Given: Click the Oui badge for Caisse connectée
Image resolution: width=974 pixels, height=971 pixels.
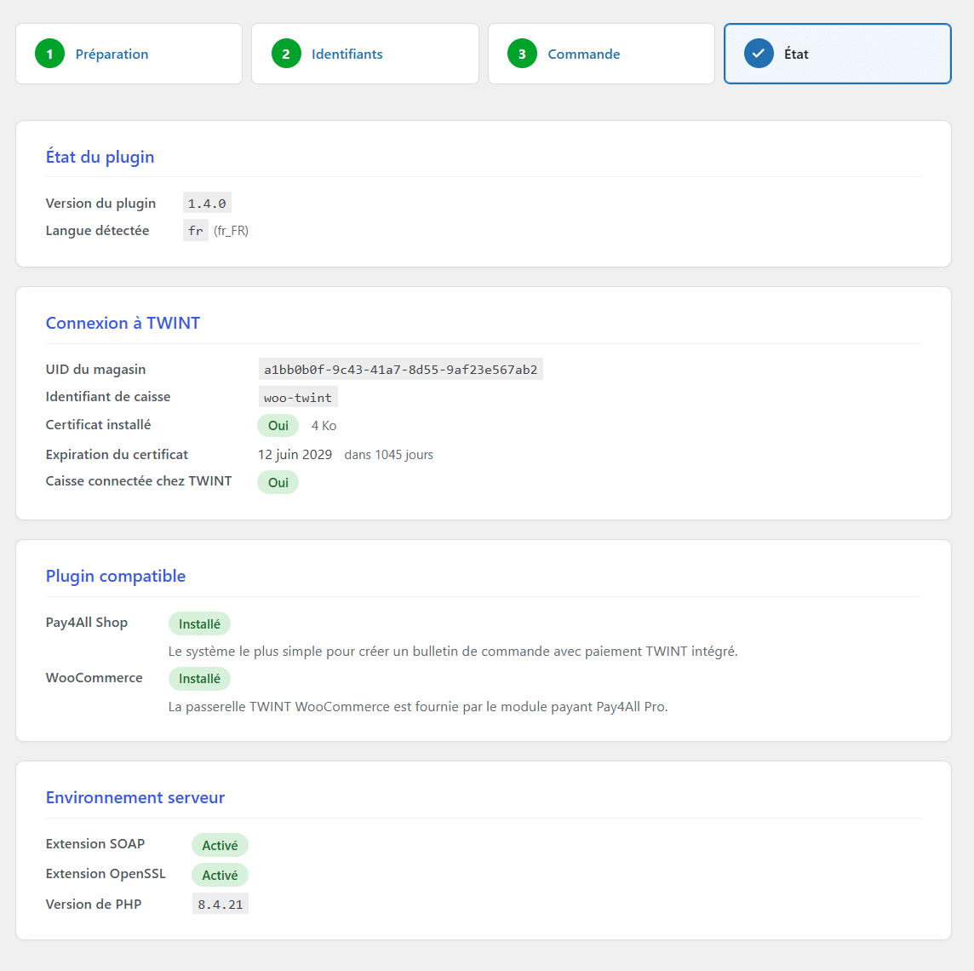Looking at the screenshot, I should point(278,483).
